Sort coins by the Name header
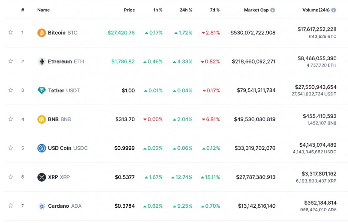This screenshot has height=223, width=348. click(x=43, y=10)
